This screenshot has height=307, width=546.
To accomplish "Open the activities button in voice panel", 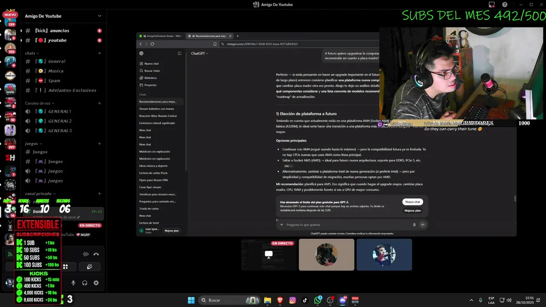I will [x=66, y=266].
